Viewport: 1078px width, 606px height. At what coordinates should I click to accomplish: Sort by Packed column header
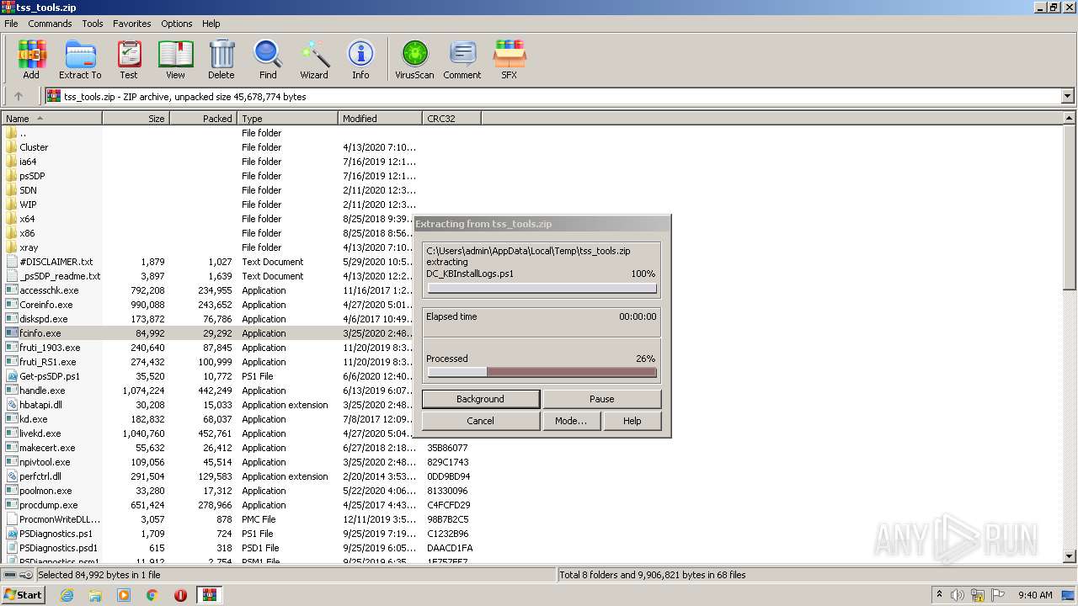click(x=204, y=119)
